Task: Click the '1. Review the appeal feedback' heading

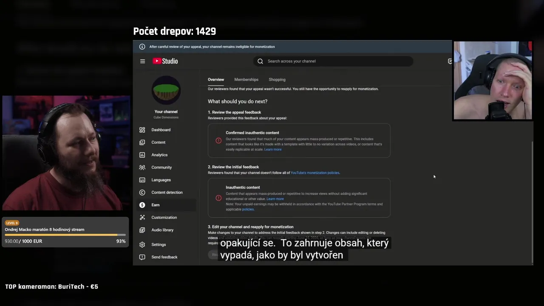Action: (235, 113)
